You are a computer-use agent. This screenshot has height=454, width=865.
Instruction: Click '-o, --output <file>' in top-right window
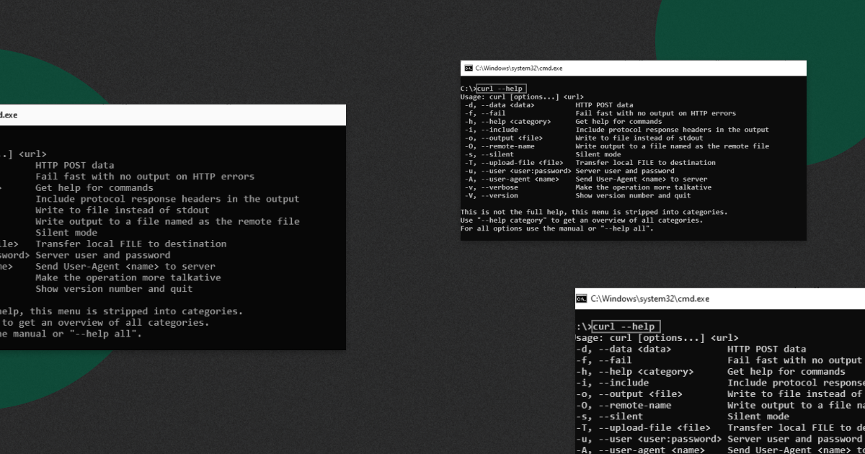click(503, 138)
